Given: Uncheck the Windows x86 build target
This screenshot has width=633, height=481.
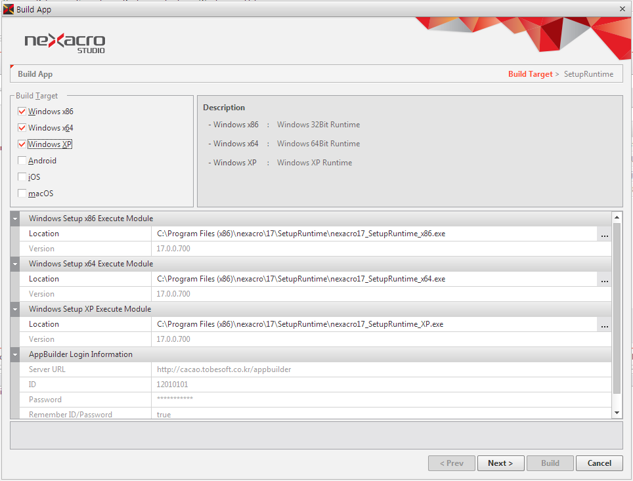Looking at the screenshot, I should click(x=22, y=112).
